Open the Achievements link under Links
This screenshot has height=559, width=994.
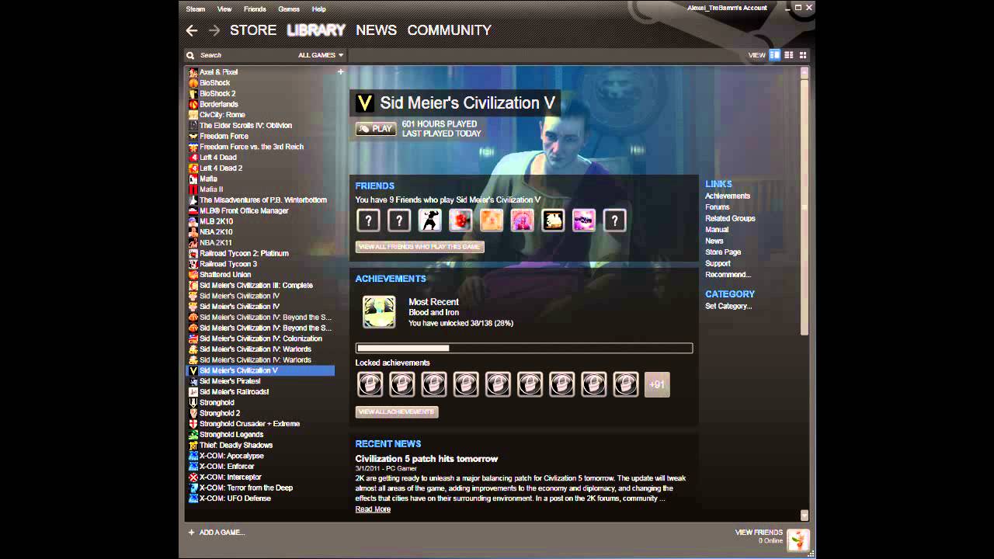(x=728, y=196)
